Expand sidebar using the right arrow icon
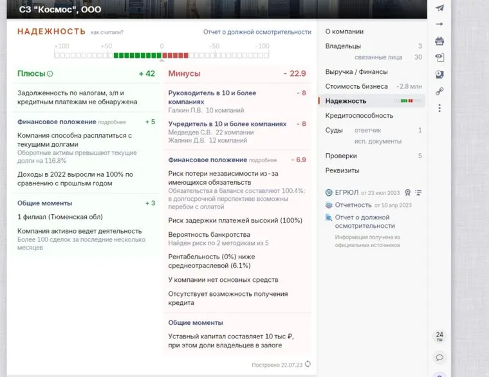The height and width of the screenshot is (377, 489). pos(439,24)
